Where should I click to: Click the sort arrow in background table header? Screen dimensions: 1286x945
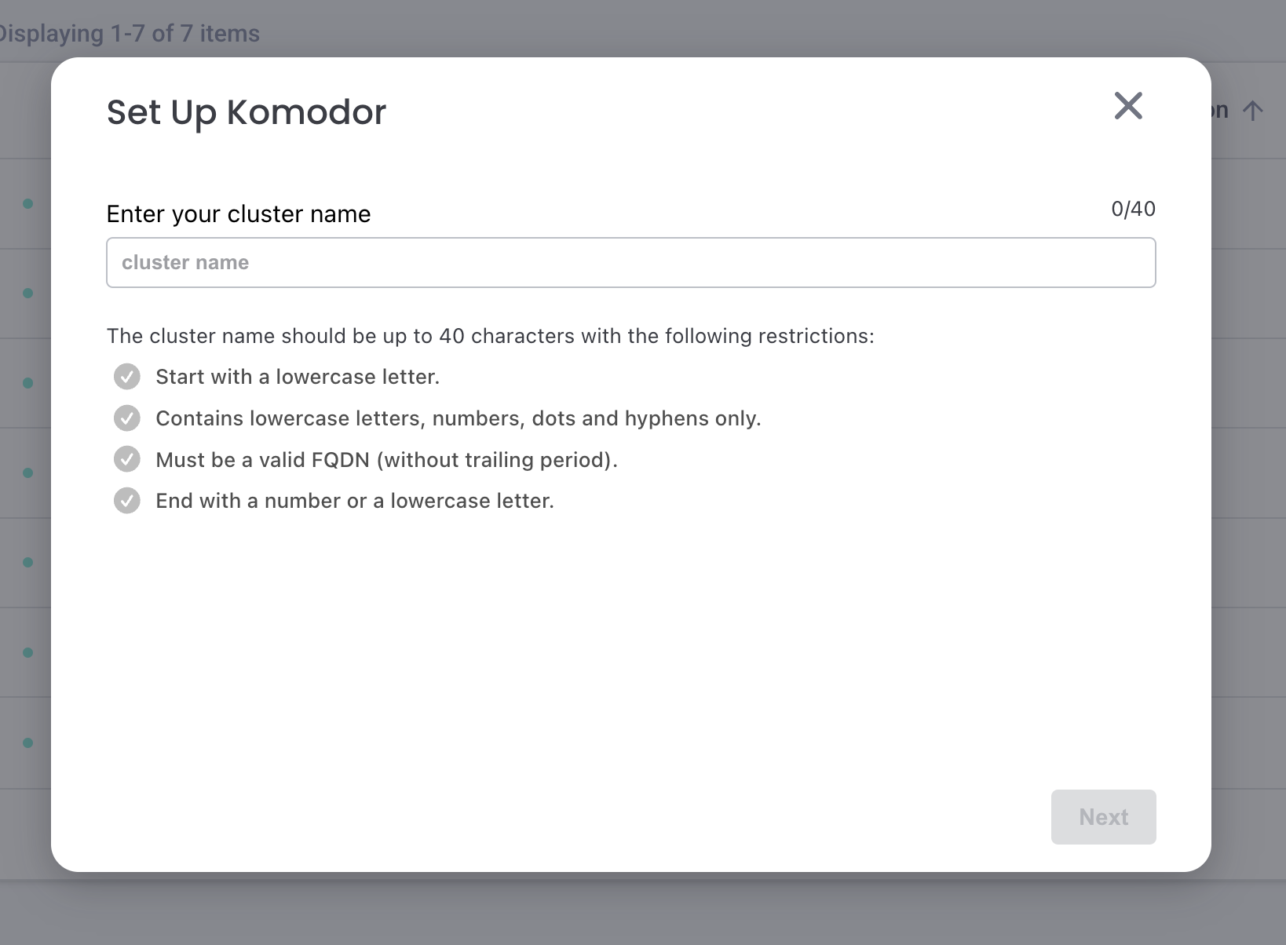pyautogui.click(x=1253, y=111)
